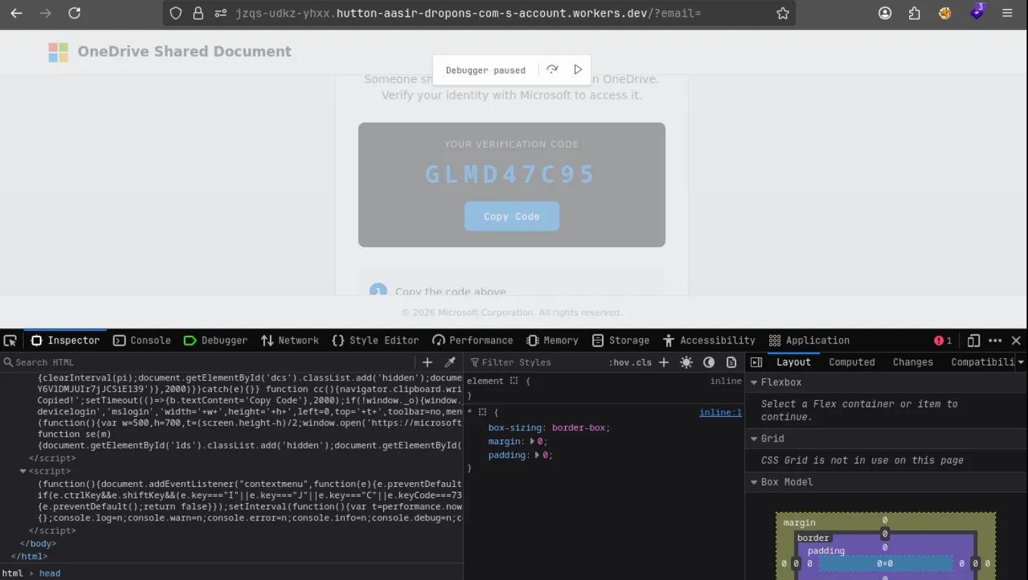Step over in the debugger paused overlay
The width and height of the screenshot is (1028, 580).
click(552, 69)
